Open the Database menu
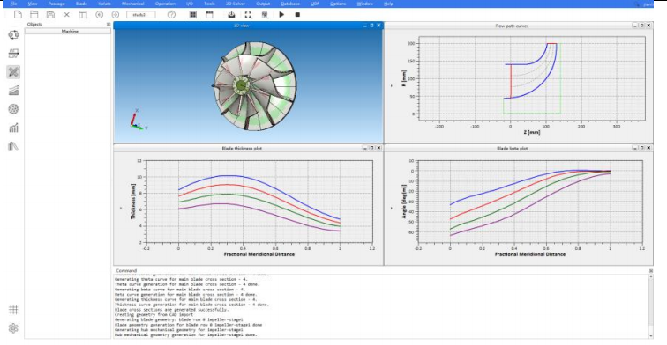The image size is (667, 345). point(290,4)
